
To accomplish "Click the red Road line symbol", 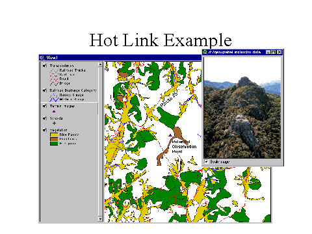I will click(x=54, y=79).
